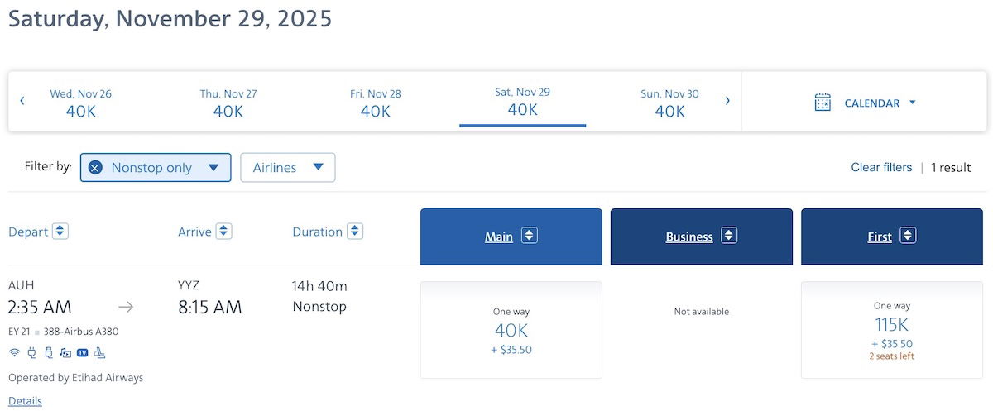Viewport: 993px width, 411px height.
Task: Click the music and video entertainment icon
Action: pos(65,352)
